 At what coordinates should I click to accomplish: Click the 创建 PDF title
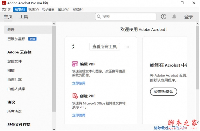(87, 96)
